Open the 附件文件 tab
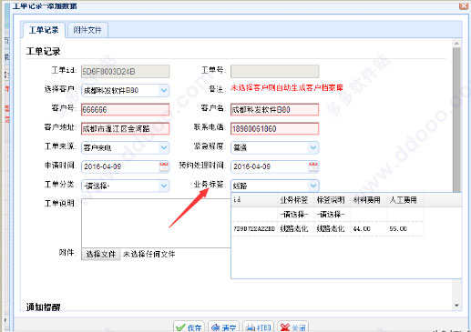Screen dimensions: 471x332 [87, 30]
